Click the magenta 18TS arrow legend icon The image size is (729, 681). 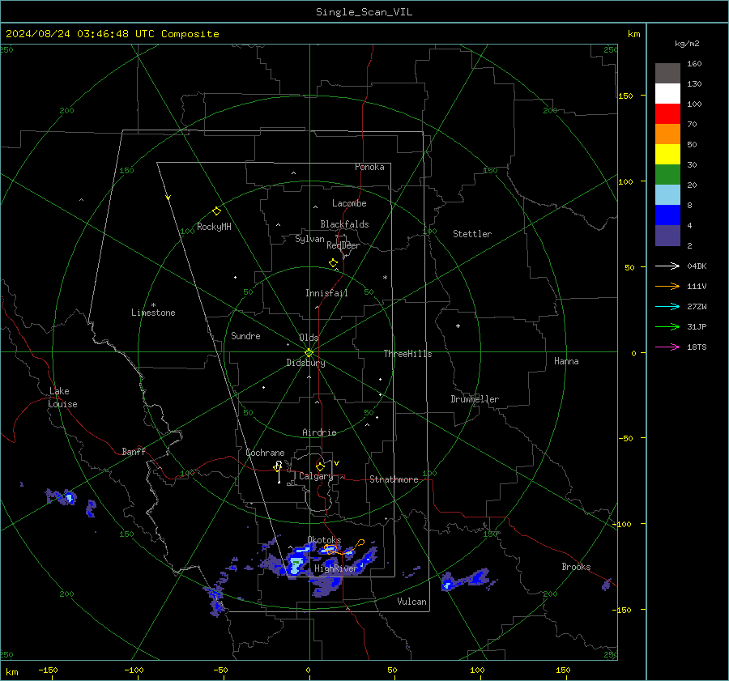667,347
